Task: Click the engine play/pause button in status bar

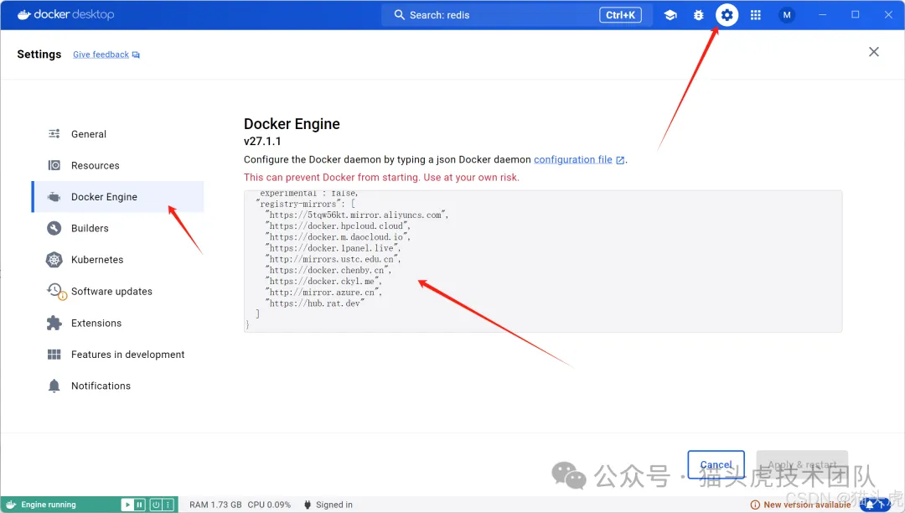Action: coord(133,505)
